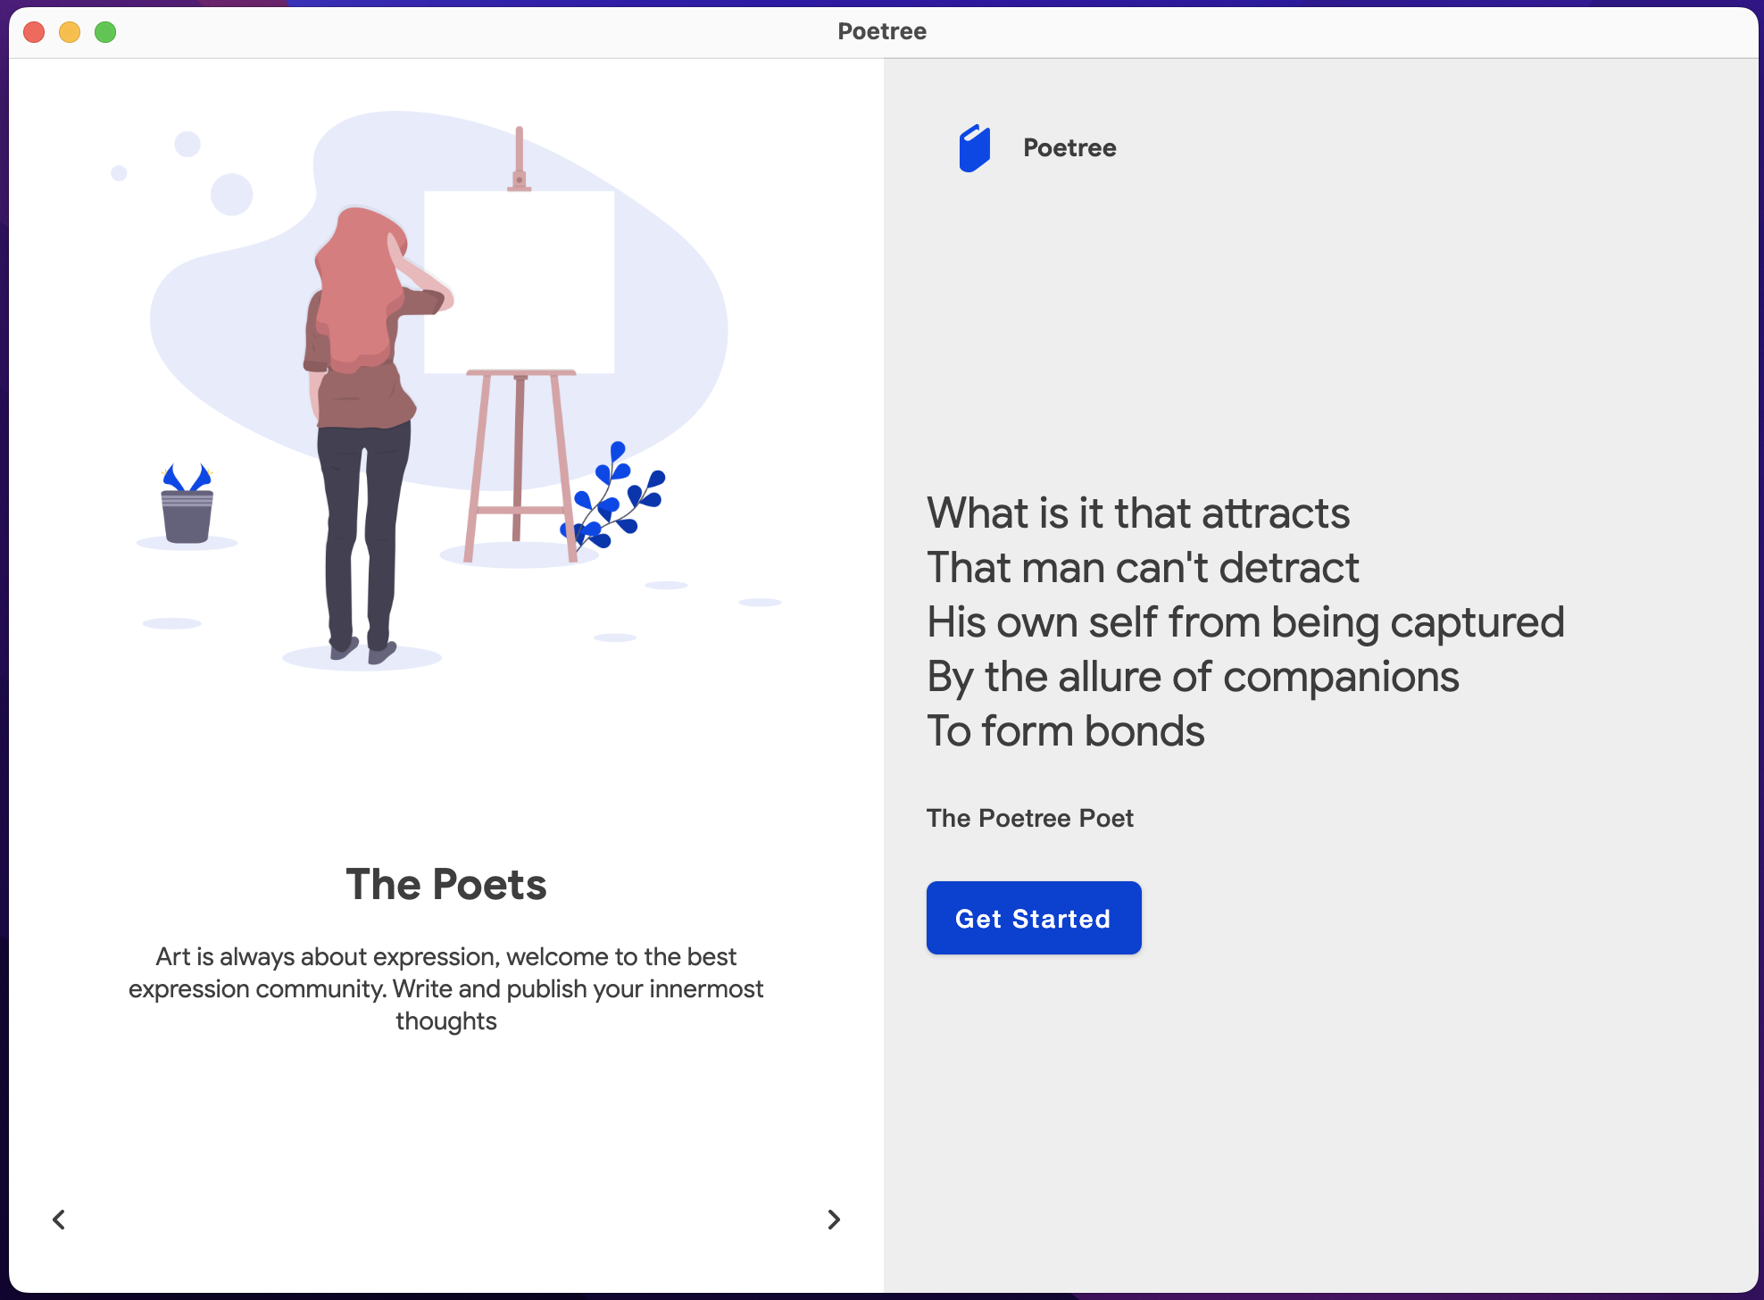Click 'The Poetree Poet' author label

click(1030, 818)
